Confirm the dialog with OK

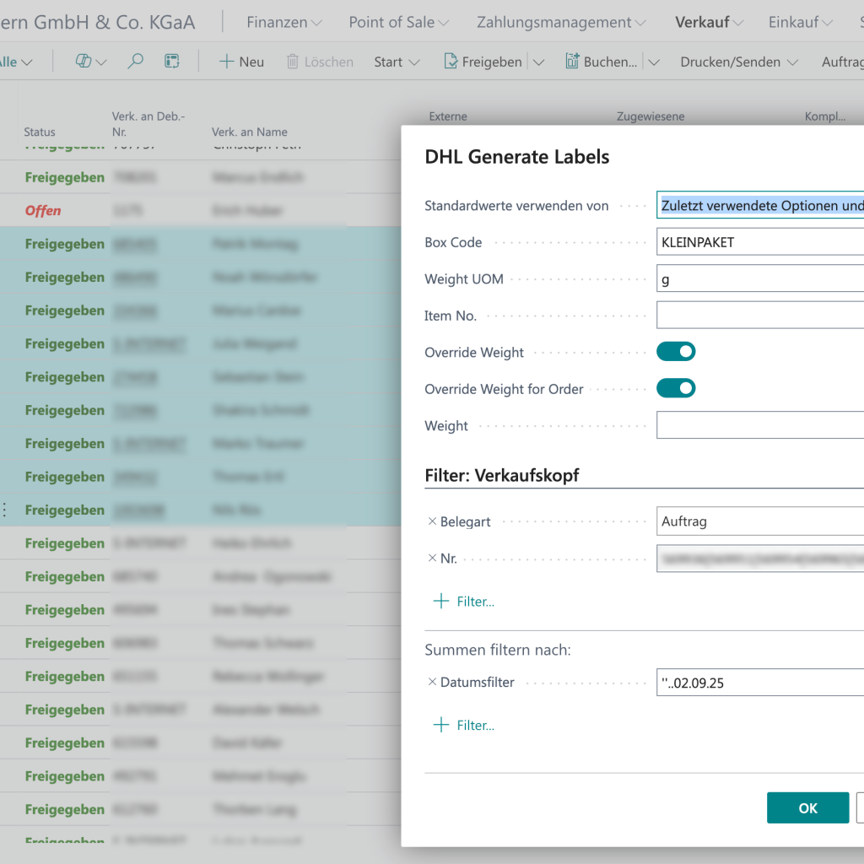807,807
